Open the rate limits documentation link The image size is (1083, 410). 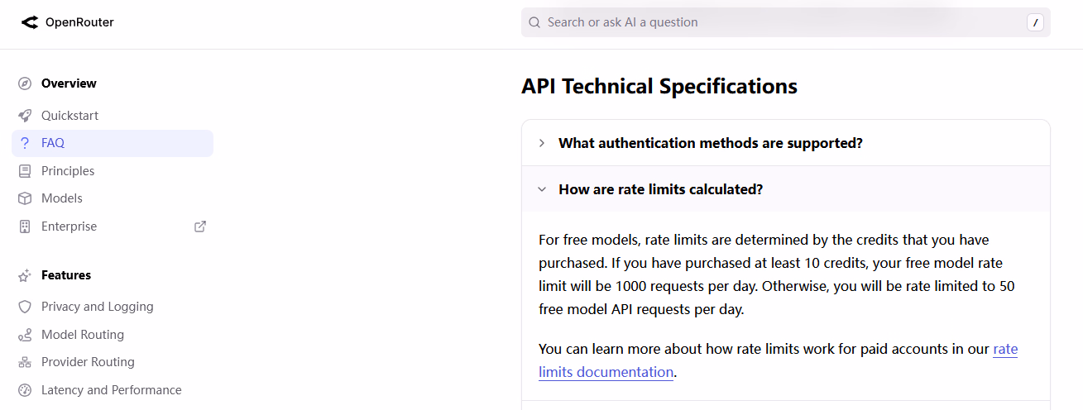point(779,360)
